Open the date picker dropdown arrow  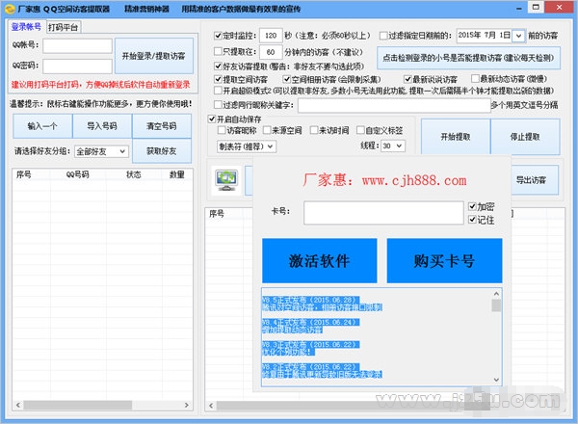[x=518, y=36]
